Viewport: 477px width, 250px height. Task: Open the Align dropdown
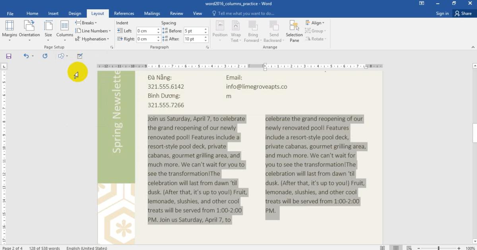(x=315, y=23)
